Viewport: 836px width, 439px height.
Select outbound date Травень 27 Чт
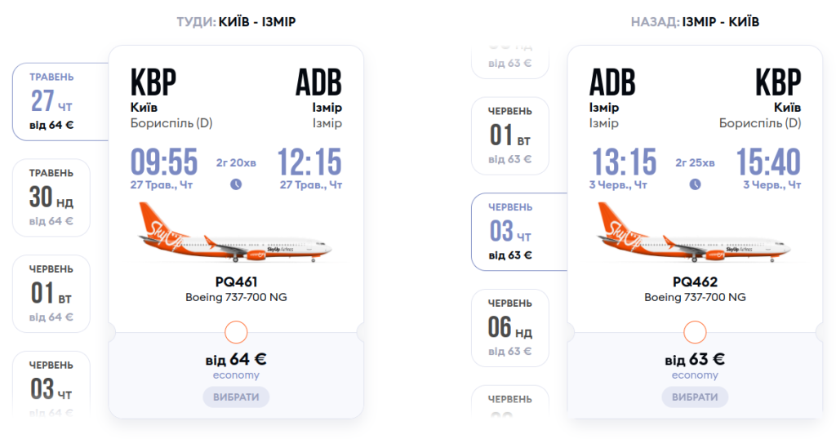pyautogui.click(x=52, y=101)
